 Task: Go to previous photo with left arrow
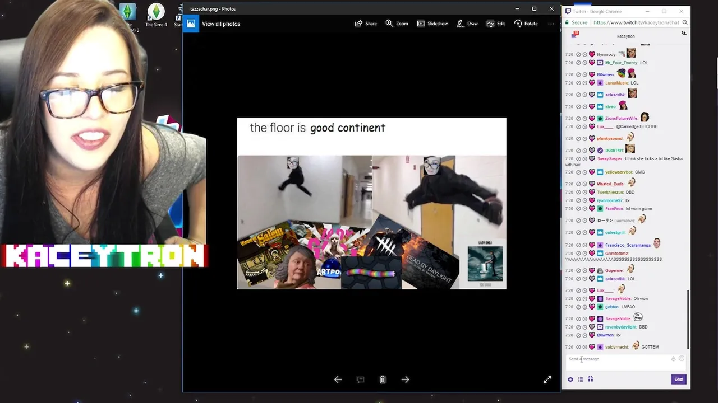[338, 379]
